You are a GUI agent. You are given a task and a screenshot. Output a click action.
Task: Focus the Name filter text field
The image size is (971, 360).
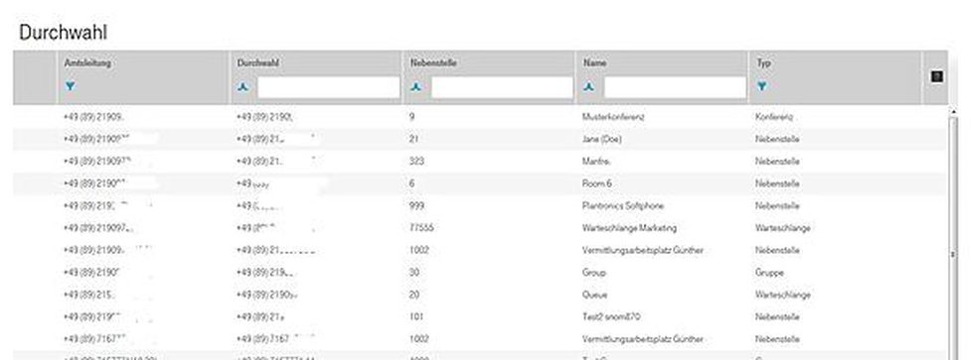675,87
